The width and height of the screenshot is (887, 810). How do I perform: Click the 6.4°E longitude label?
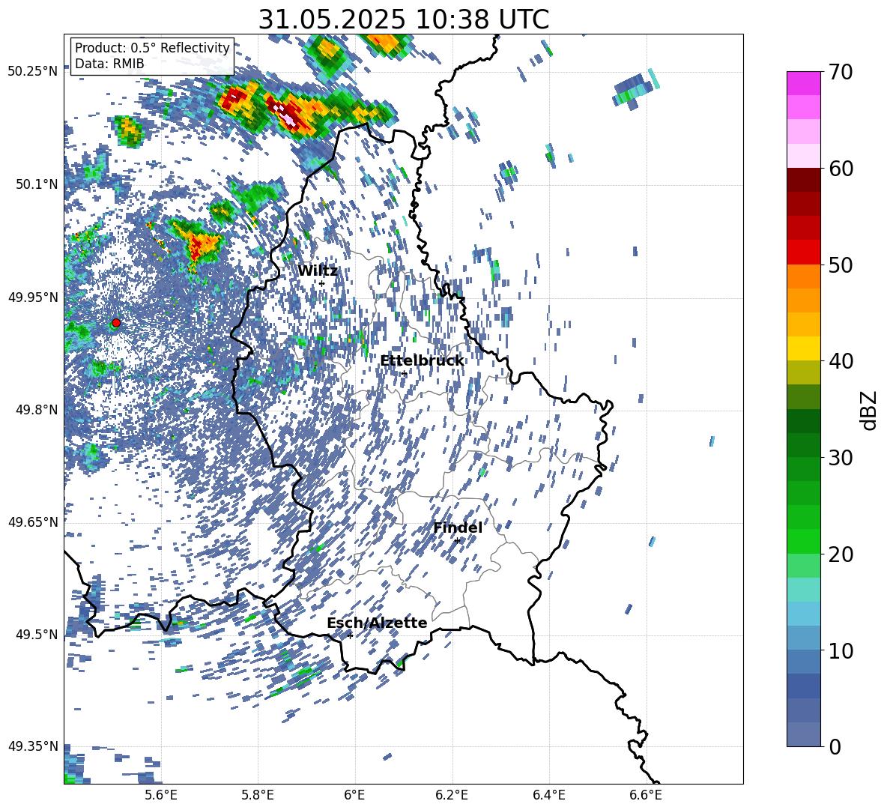tap(549, 795)
